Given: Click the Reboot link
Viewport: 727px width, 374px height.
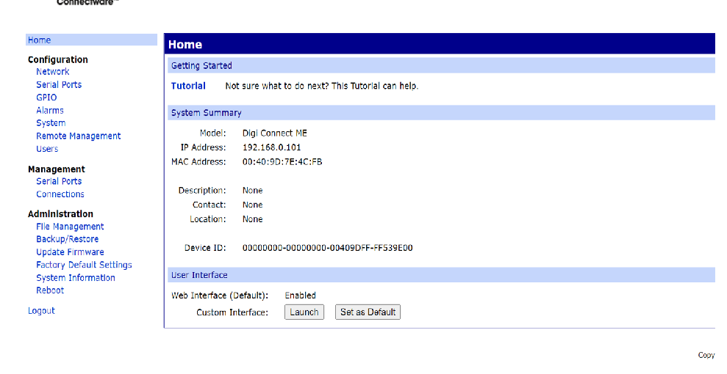Looking at the screenshot, I should click(x=50, y=290).
